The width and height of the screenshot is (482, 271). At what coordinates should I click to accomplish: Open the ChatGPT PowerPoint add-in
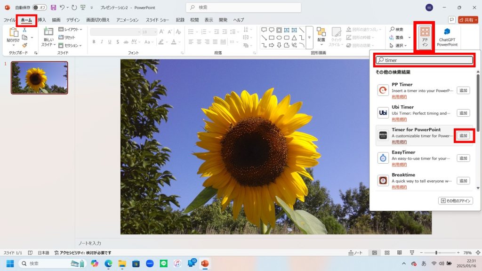pyautogui.click(x=447, y=37)
